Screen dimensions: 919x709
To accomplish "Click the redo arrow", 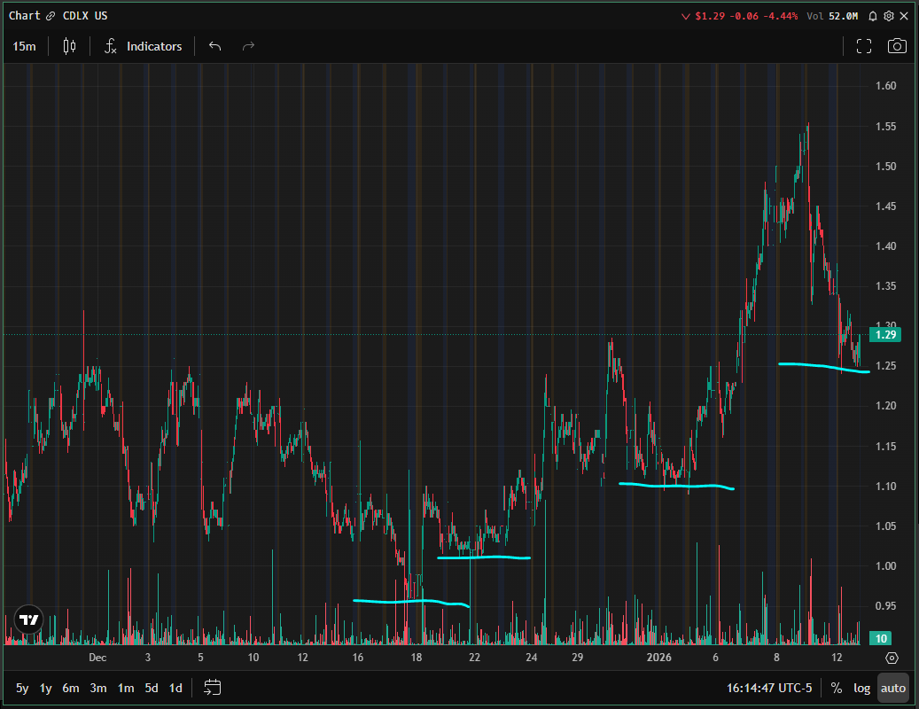I will [248, 46].
